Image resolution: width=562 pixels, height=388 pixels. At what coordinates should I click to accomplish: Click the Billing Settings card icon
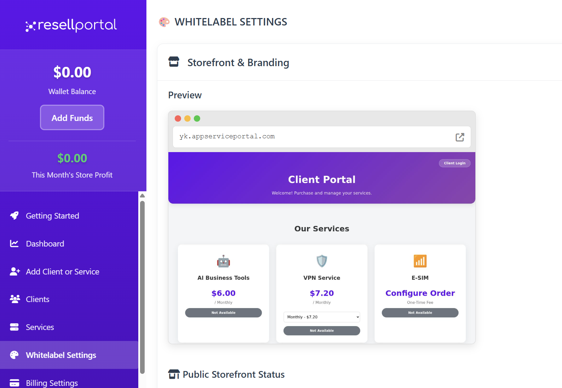tap(15, 383)
